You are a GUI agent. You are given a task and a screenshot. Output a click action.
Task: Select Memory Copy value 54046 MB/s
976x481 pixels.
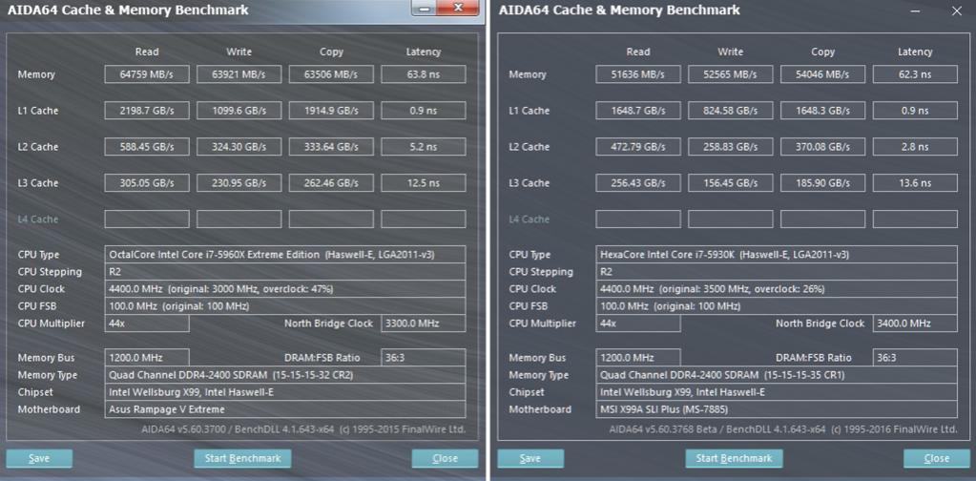[x=823, y=74]
